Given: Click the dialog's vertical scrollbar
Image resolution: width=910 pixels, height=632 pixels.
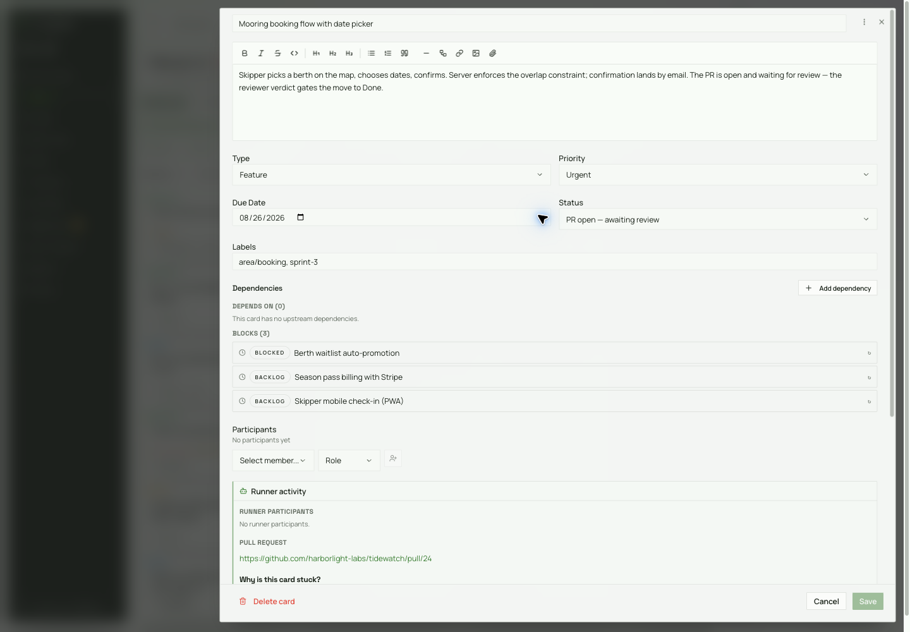Looking at the screenshot, I should click(892, 213).
